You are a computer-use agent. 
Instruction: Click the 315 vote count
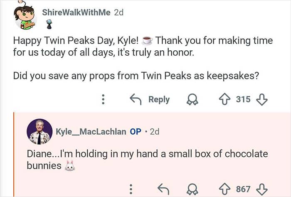coord(243,99)
